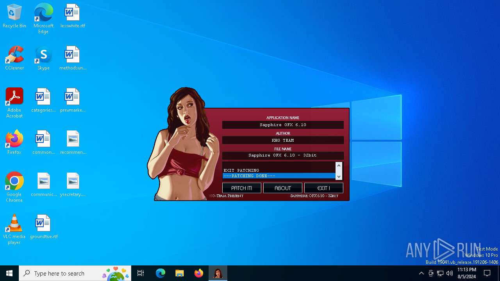Select the communic image file icon
The image size is (500, 281).
pos(43,185)
